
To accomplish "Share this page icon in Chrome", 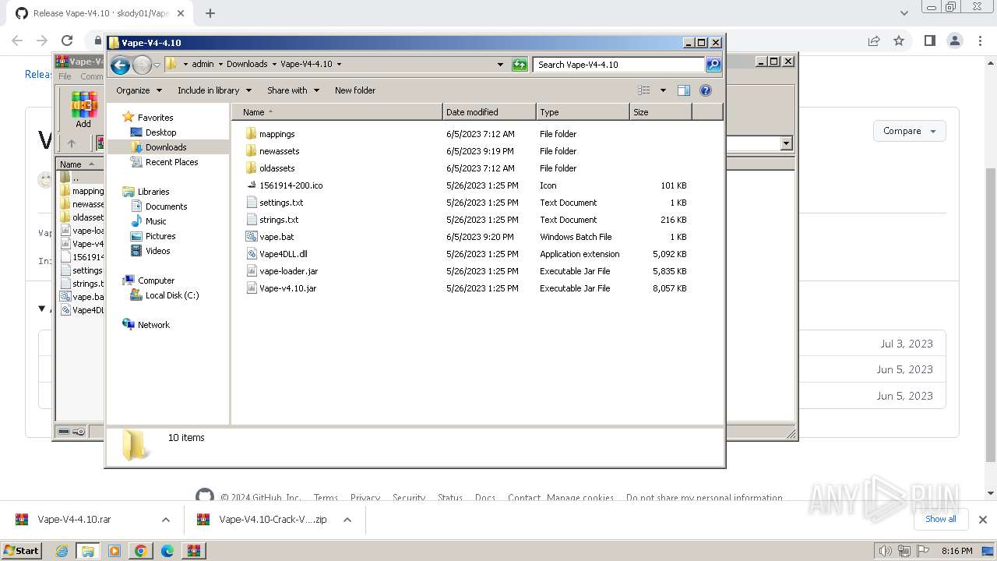I will pos(873,41).
